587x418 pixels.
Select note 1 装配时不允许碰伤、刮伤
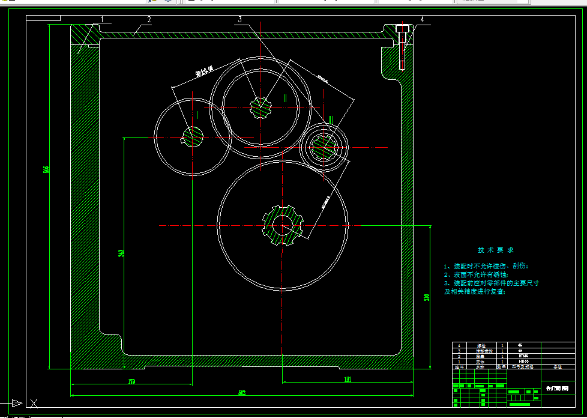tap(486, 266)
